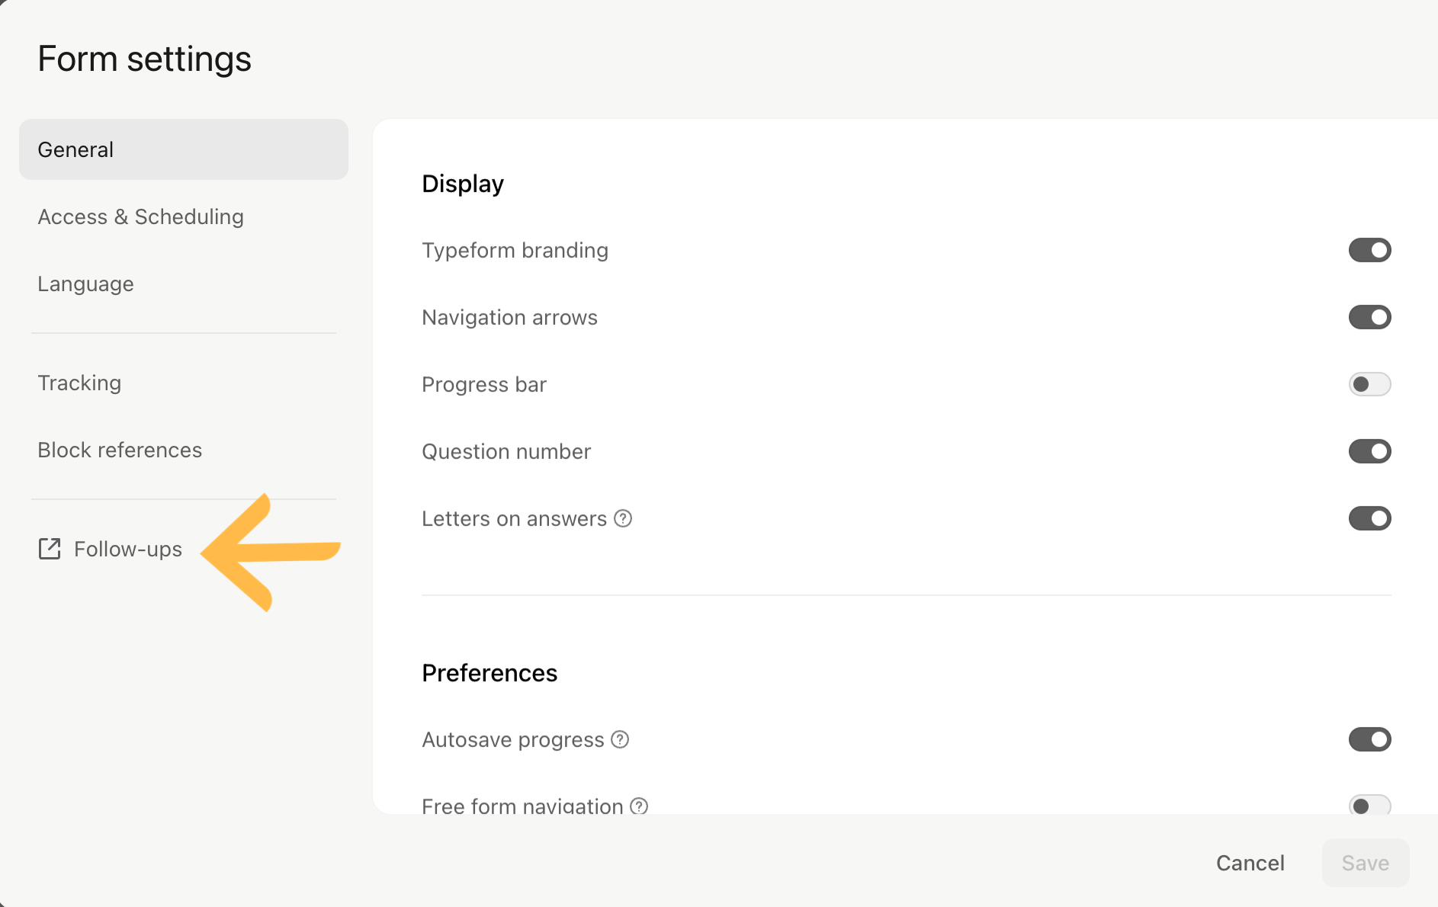This screenshot has height=907, width=1438.
Task: Turn off Navigation arrows switch
Action: 1369,317
